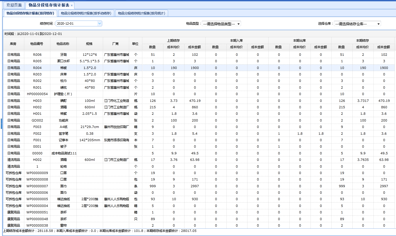Image resolution: width=396 pixels, height=236 pixels.
Task: Click the HP00000054 item code cell
Action: [x=37, y=94]
